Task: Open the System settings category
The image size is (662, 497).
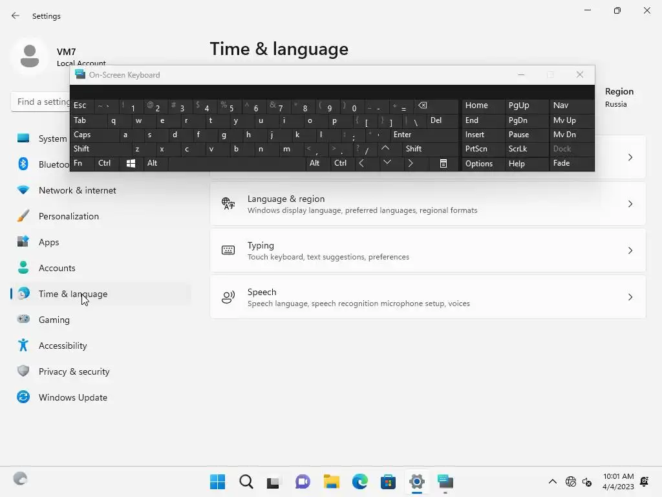Action: pyautogui.click(x=40, y=138)
